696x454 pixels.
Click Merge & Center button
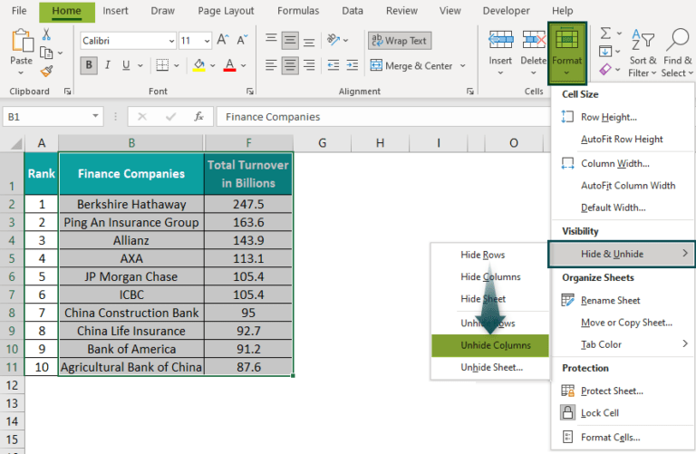(411, 65)
